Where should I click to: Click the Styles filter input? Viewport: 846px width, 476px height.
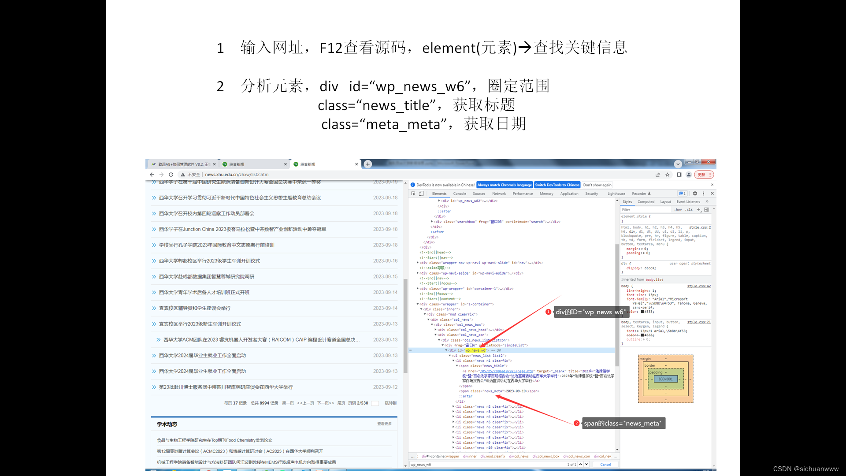(646, 210)
